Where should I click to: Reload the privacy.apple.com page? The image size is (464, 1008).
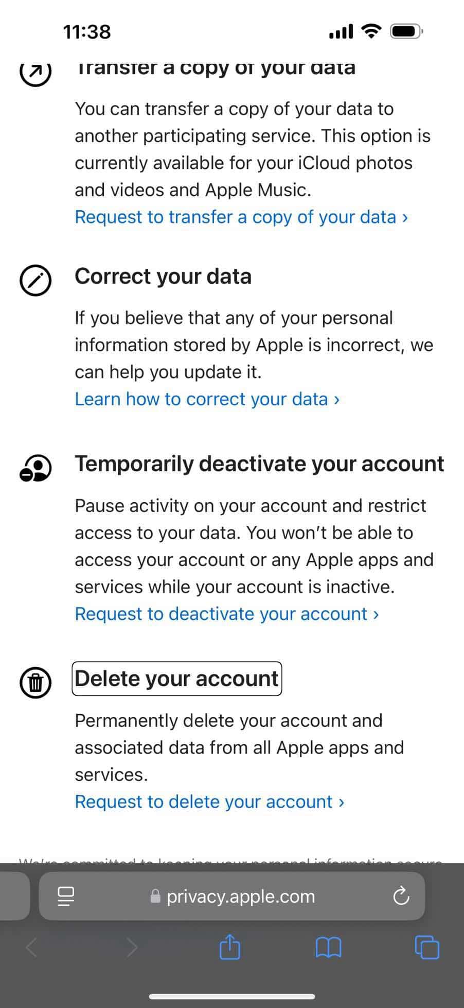point(401,896)
